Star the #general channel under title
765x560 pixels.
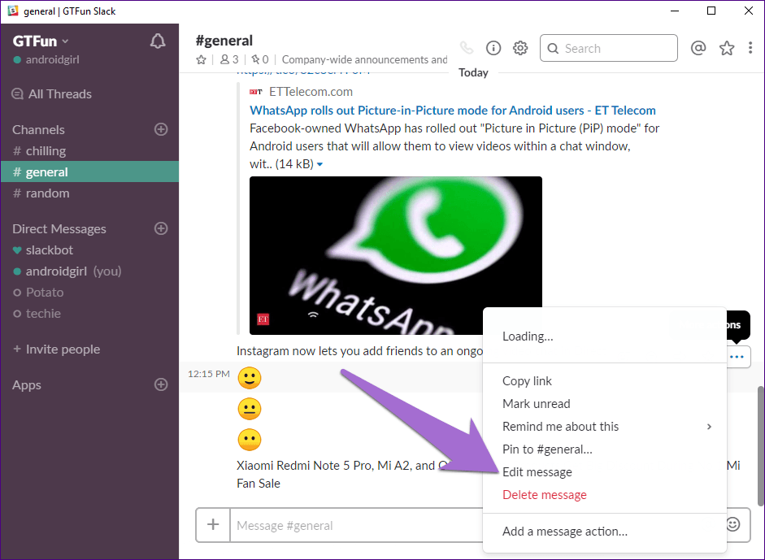click(201, 59)
